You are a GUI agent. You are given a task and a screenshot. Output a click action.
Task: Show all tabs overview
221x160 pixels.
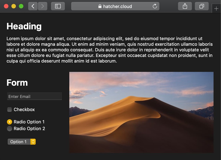[x=202, y=6]
